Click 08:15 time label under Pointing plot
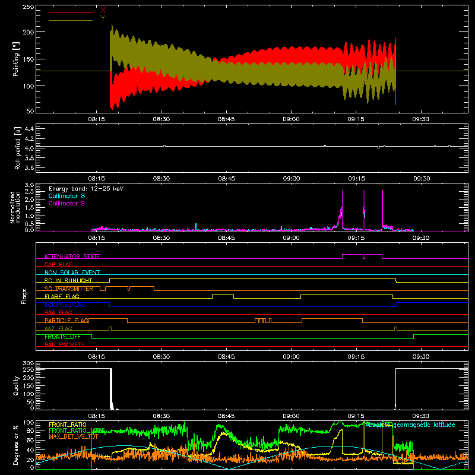 tap(96, 119)
